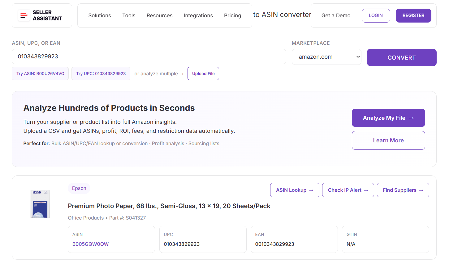Click the REGISTER button
The image size is (475, 260).
pos(413,15)
